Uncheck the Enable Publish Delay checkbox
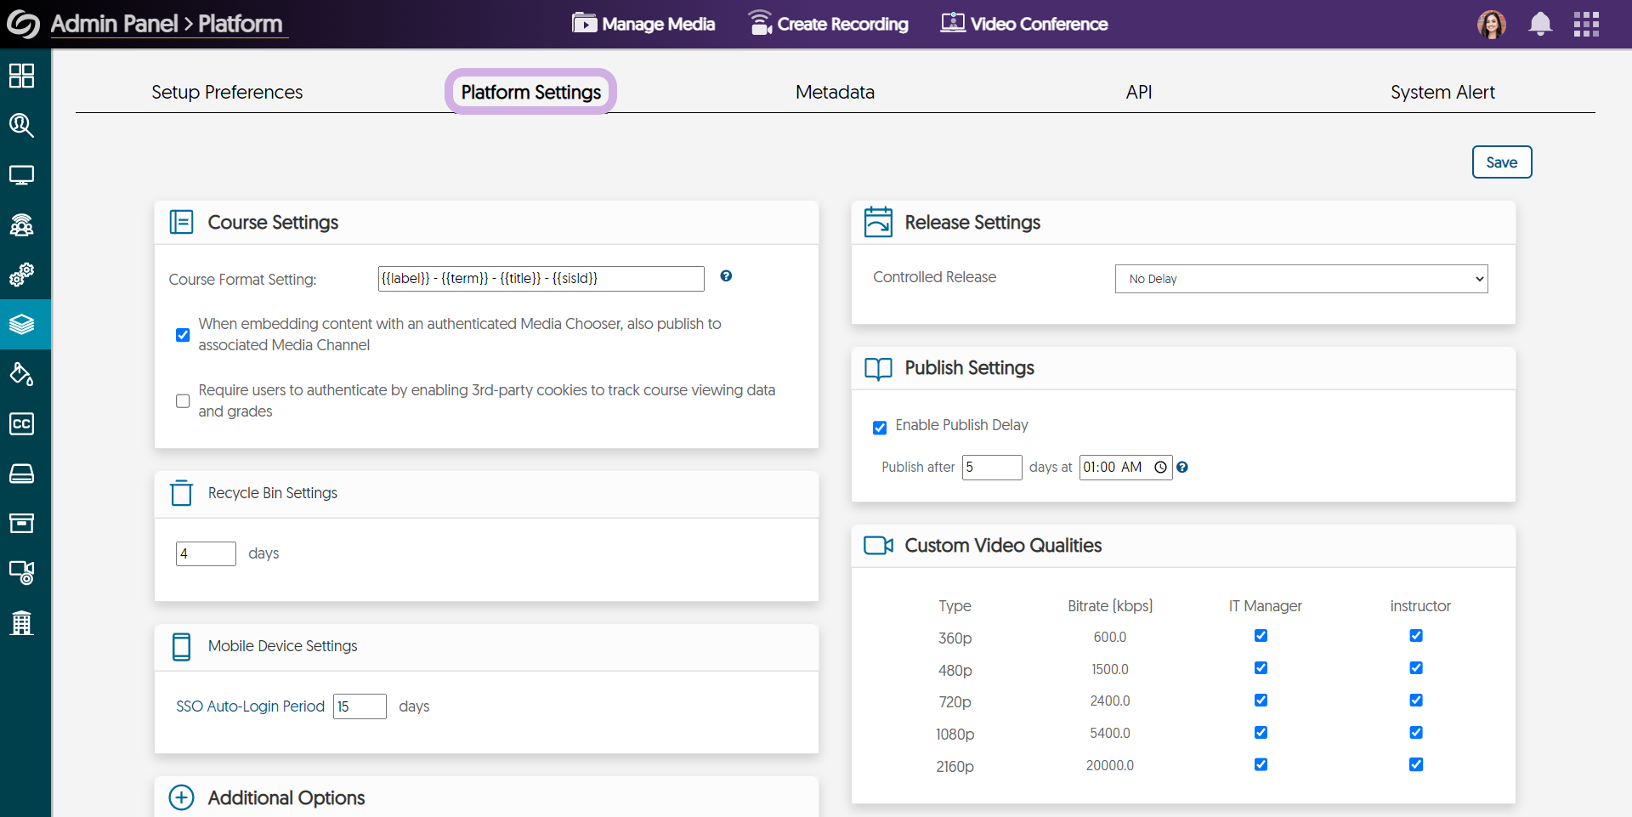 coord(880,427)
